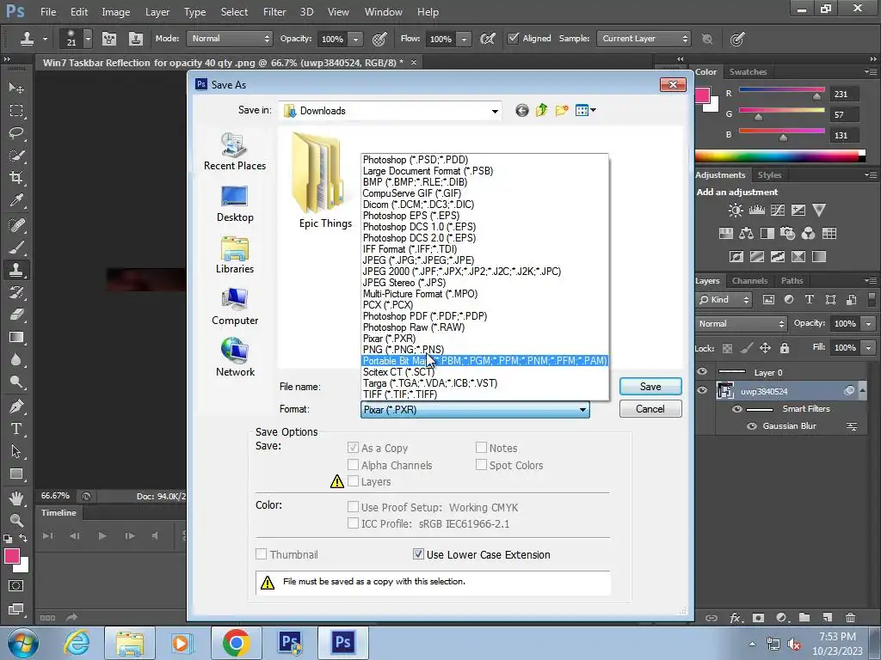Open Network location in dialog sidebar

click(235, 357)
